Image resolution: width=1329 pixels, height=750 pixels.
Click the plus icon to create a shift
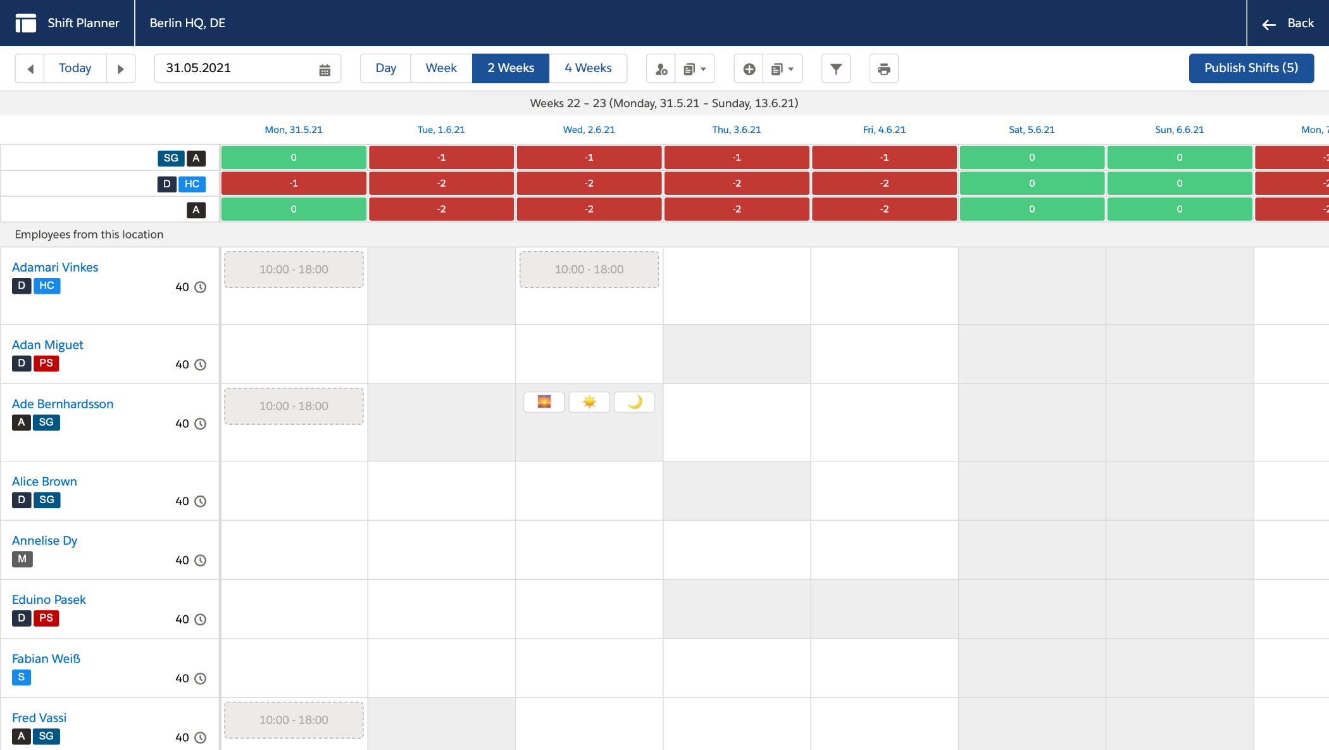[x=749, y=68]
